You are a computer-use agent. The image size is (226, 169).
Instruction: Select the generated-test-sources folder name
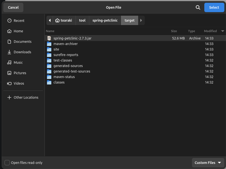pos(72,71)
